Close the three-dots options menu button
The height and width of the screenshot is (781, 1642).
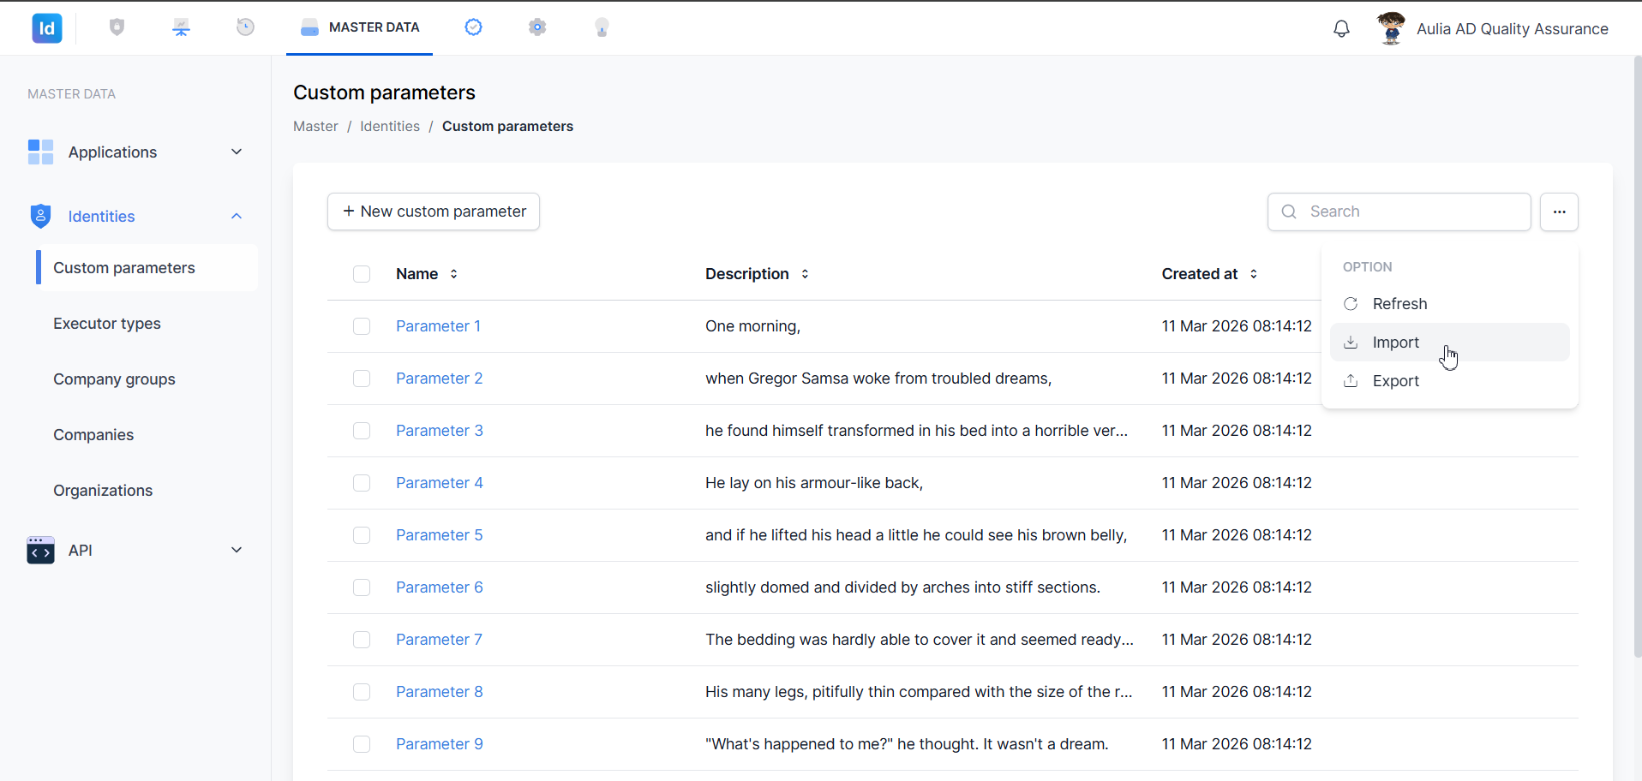coord(1559,212)
